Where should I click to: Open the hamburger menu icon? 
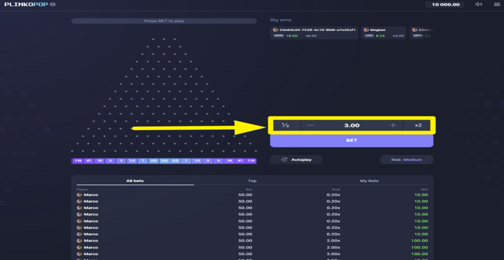[x=497, y=4]
